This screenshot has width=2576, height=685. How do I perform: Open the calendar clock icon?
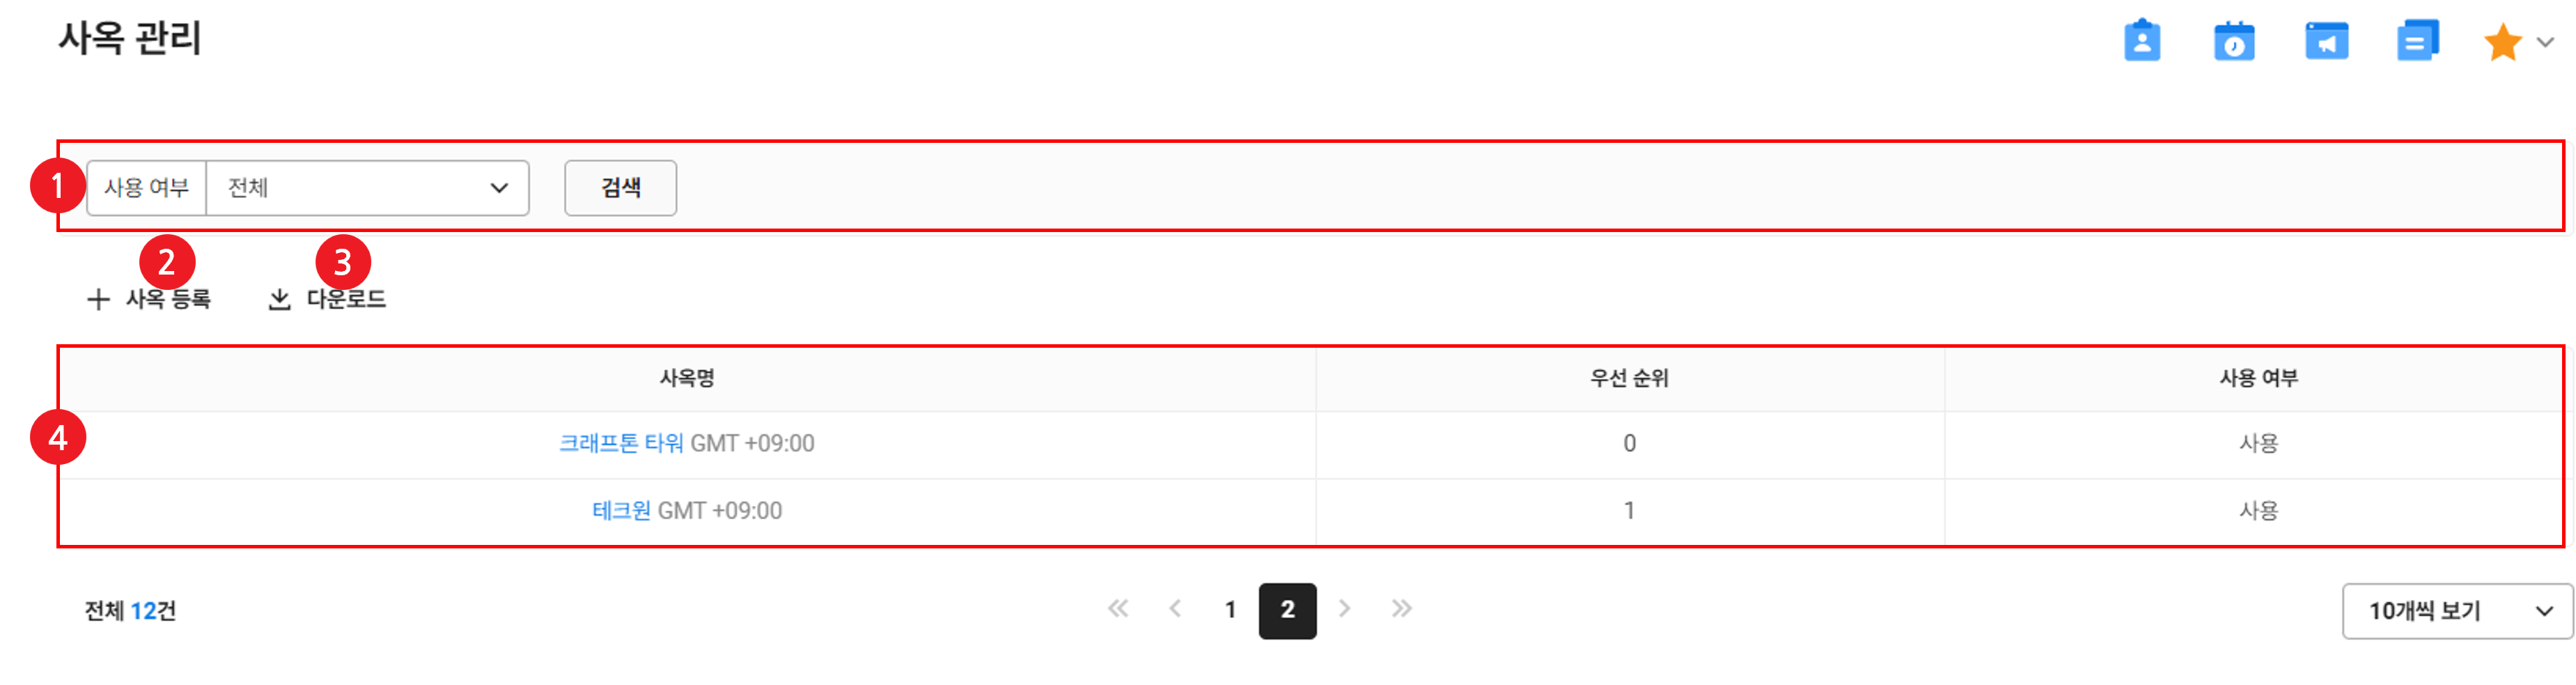point(2233,41)
